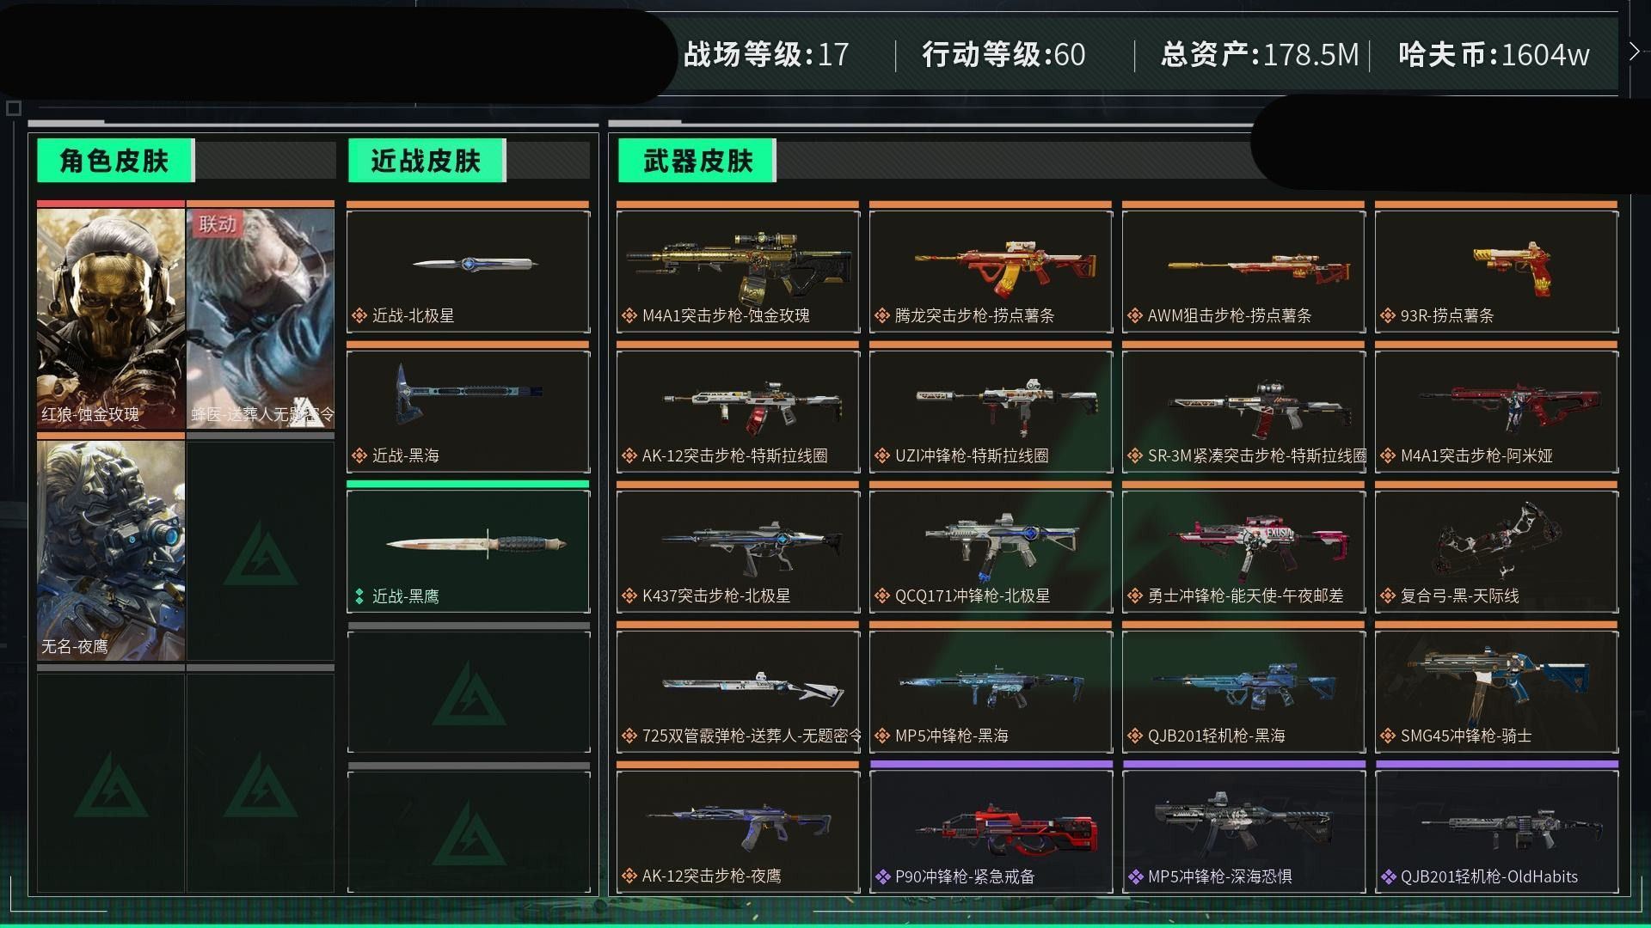Select the 近战-黑鹰 dagger skin
Screen dimensions: 1651x928
469,551
